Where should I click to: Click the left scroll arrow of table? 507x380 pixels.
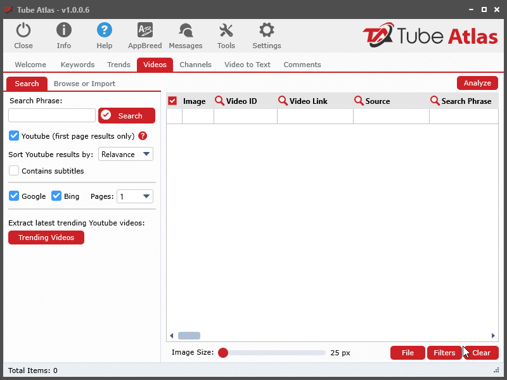pyautogui.click(x=172, y=336)
